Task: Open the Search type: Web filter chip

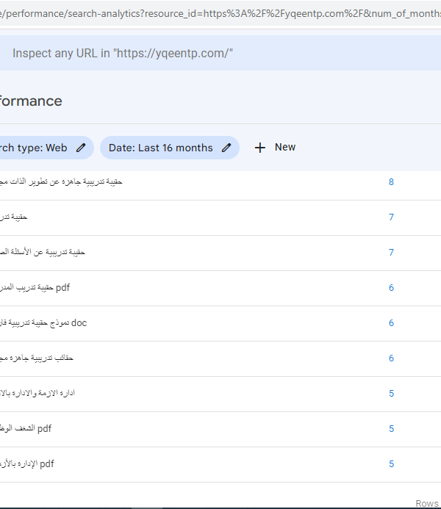Action: click(x=46, y=148)
